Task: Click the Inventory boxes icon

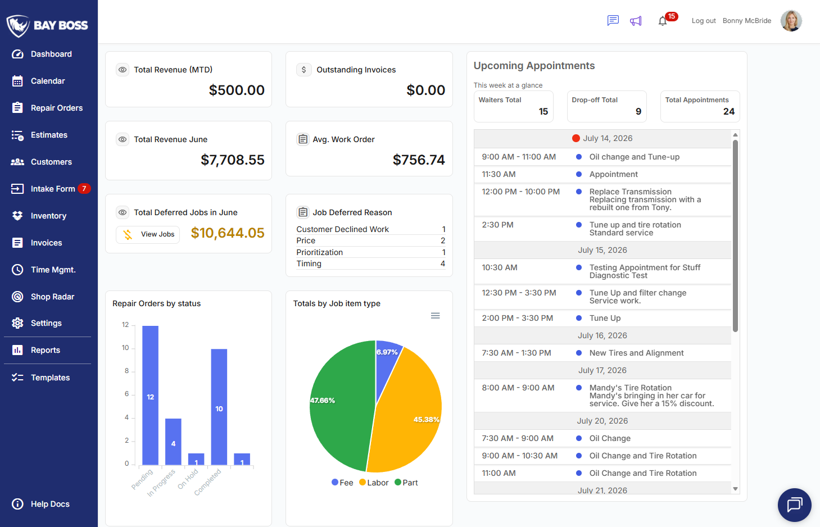Action: tap(17, 216)
